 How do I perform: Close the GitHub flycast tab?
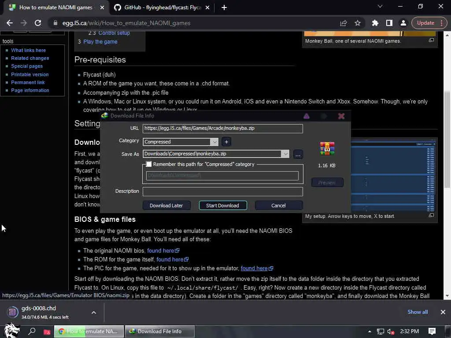point(207,8)
